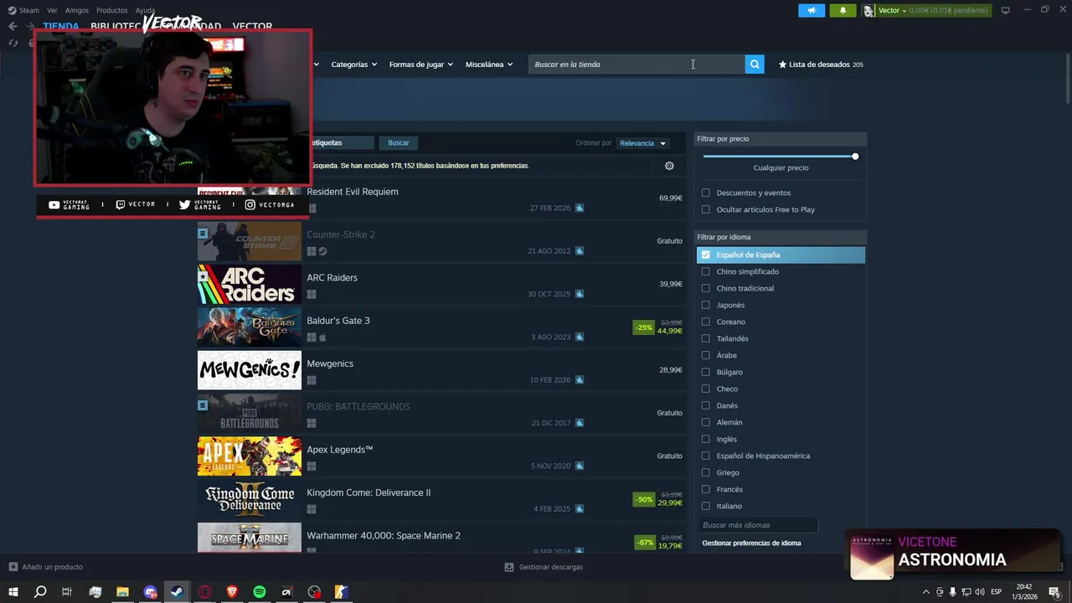Click the volume speaker icon in system tray
Screen dimensions: 1072x603
980,592
